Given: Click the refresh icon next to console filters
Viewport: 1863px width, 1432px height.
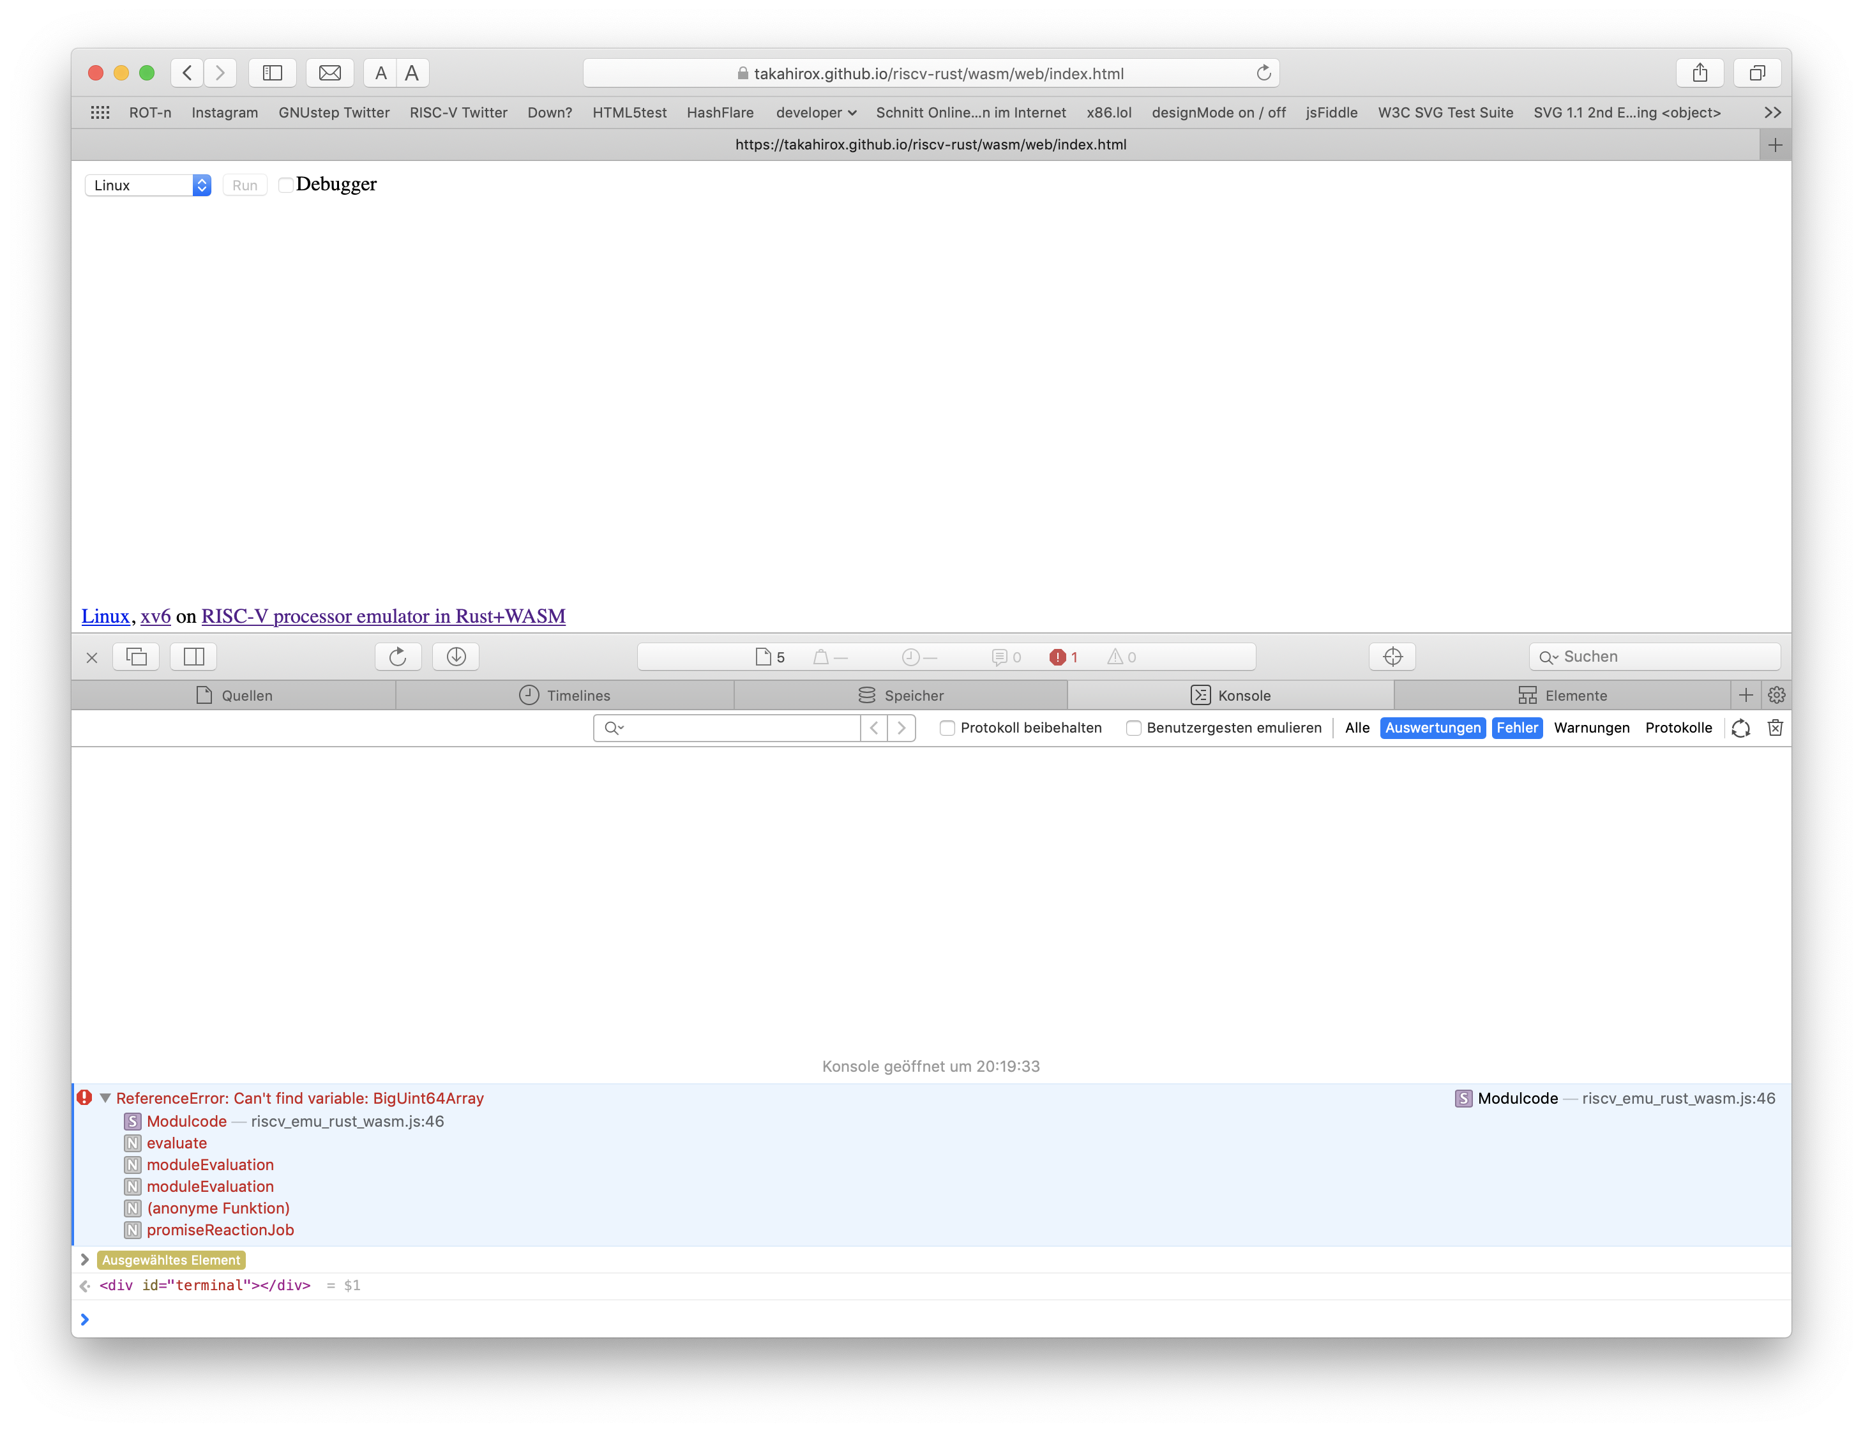Looking at the screenshot, I should point(1740,728).
